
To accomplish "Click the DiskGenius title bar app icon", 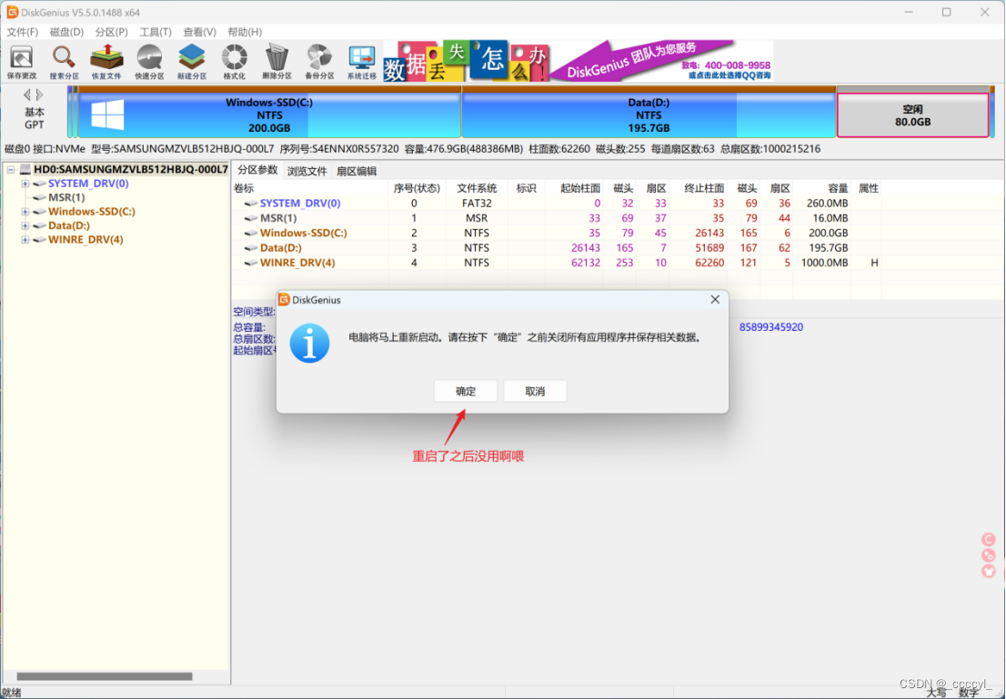I will point(12,12).
